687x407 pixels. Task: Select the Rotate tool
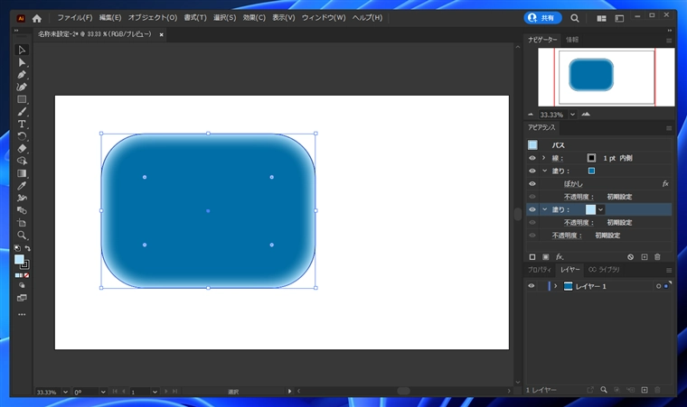click(22, 136)
